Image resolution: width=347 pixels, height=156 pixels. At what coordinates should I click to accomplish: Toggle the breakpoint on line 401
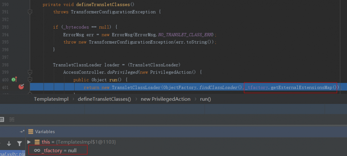pos(21,87)
